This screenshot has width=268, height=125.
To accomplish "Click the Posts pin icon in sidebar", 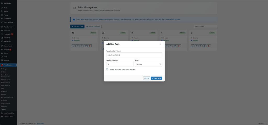I will [x=2, y=8].
